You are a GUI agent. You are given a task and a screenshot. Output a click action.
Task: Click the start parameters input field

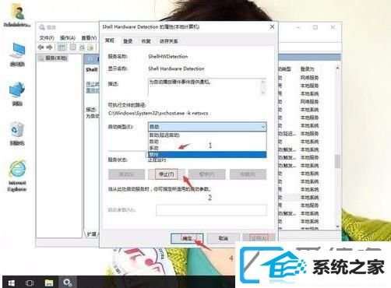(x=211, y=210)
